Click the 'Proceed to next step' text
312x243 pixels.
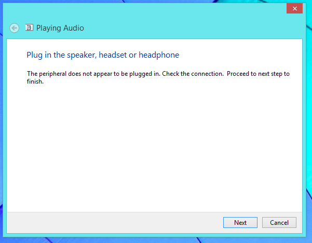[x=254, y=74]
